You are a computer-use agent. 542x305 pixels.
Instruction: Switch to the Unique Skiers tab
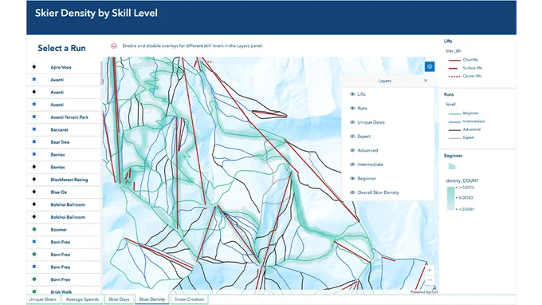42,299
